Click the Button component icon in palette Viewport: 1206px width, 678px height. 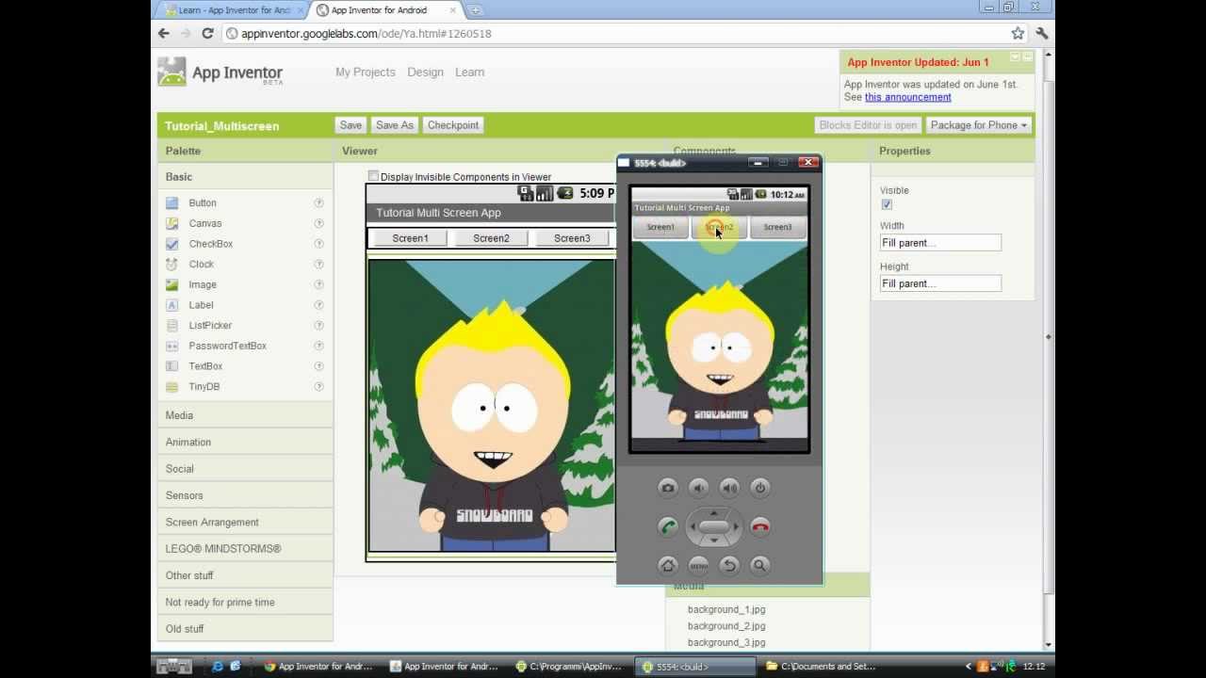pyautogui.click(x=171, y=202)
